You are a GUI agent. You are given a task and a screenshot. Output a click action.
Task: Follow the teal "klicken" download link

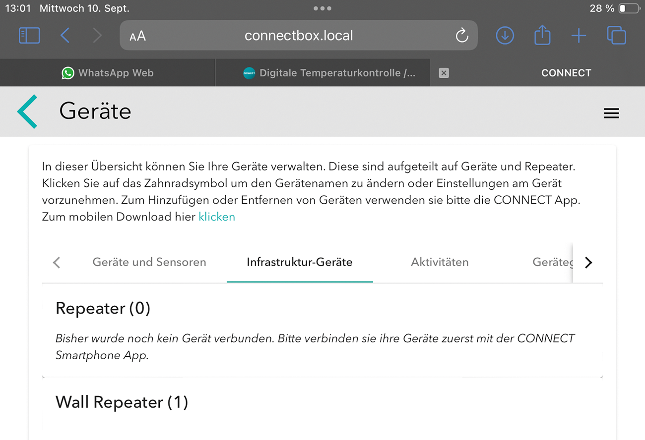point(217,217)
